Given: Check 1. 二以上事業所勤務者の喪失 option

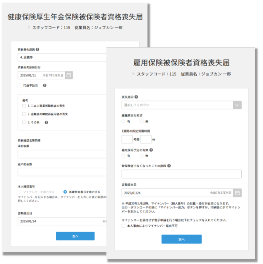Looking at the screenshot, I should tap(24, 106).
